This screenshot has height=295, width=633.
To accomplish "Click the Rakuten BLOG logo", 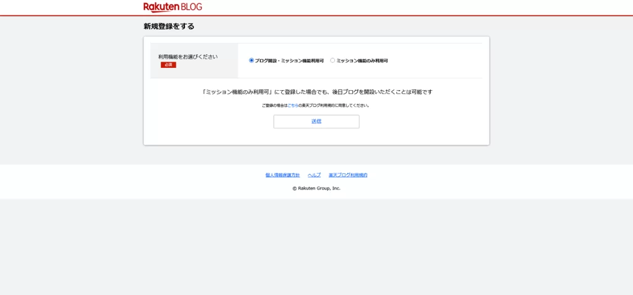I will [172, 7].
